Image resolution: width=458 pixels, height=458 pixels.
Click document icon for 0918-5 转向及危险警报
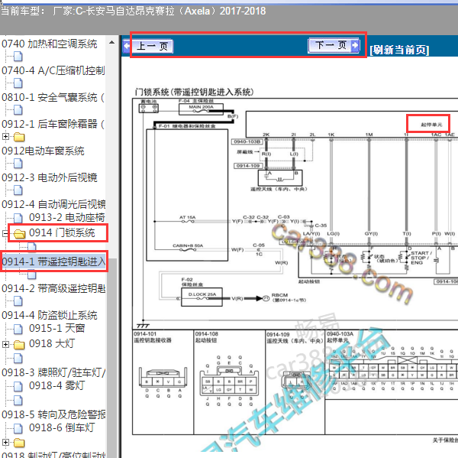18,400
